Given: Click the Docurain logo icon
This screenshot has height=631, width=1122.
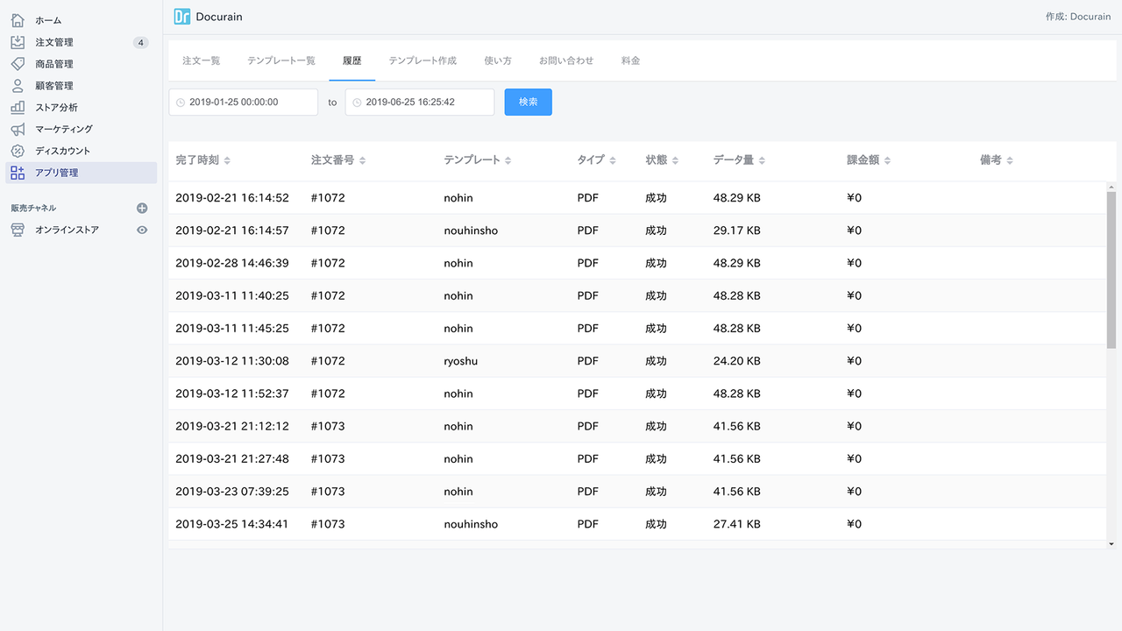Looking at the screenshot, I should (x=182, y=17).
